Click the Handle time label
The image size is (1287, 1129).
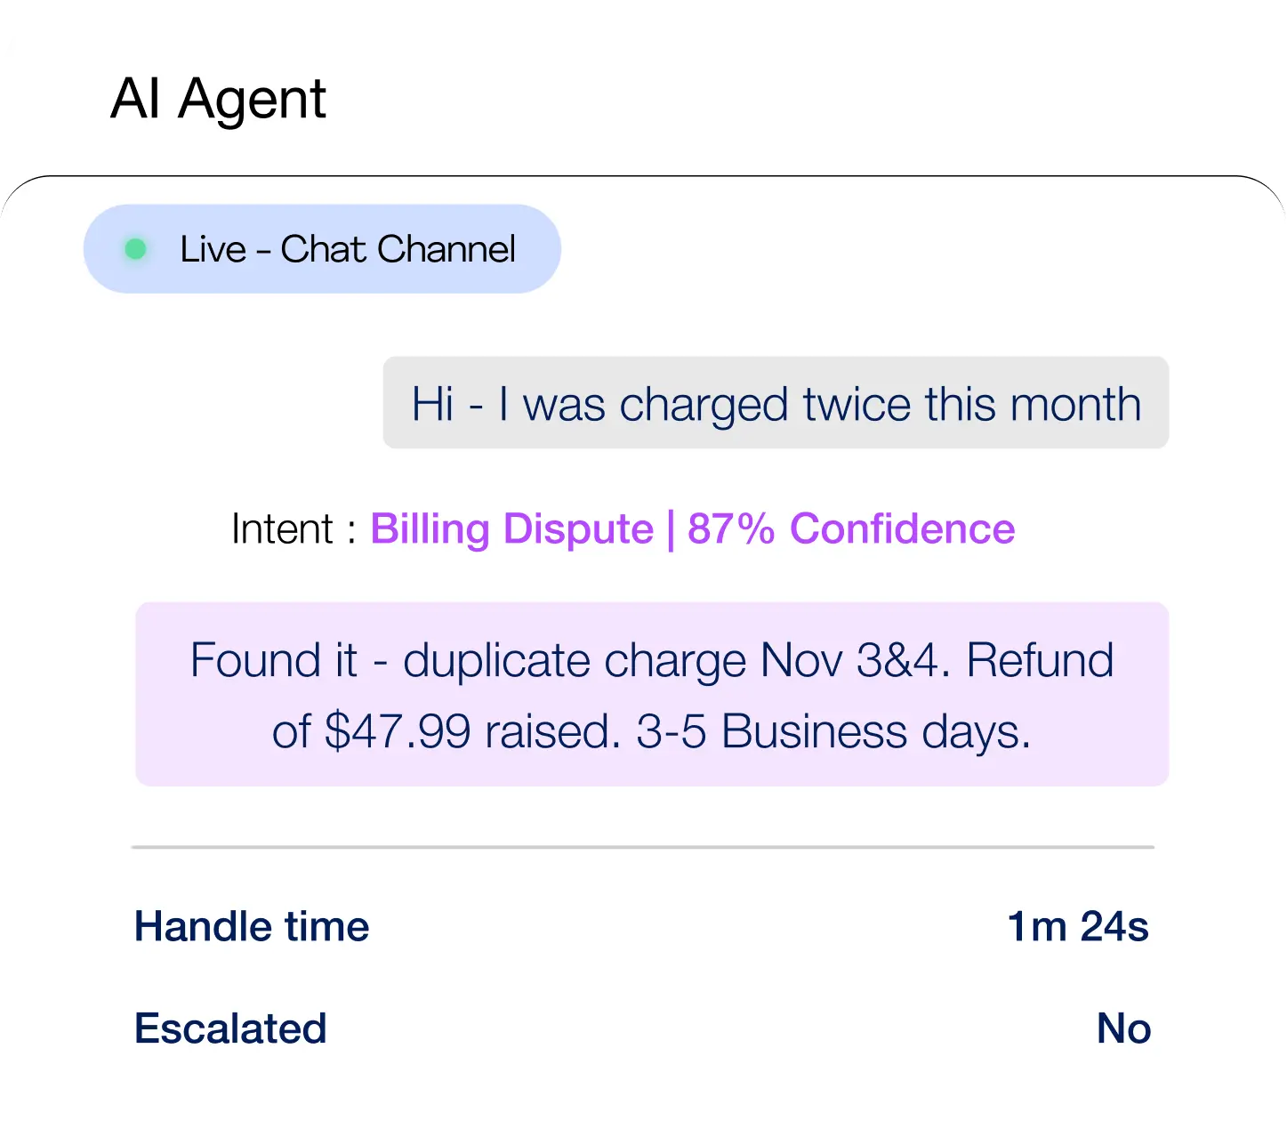[x=252, y=927]
